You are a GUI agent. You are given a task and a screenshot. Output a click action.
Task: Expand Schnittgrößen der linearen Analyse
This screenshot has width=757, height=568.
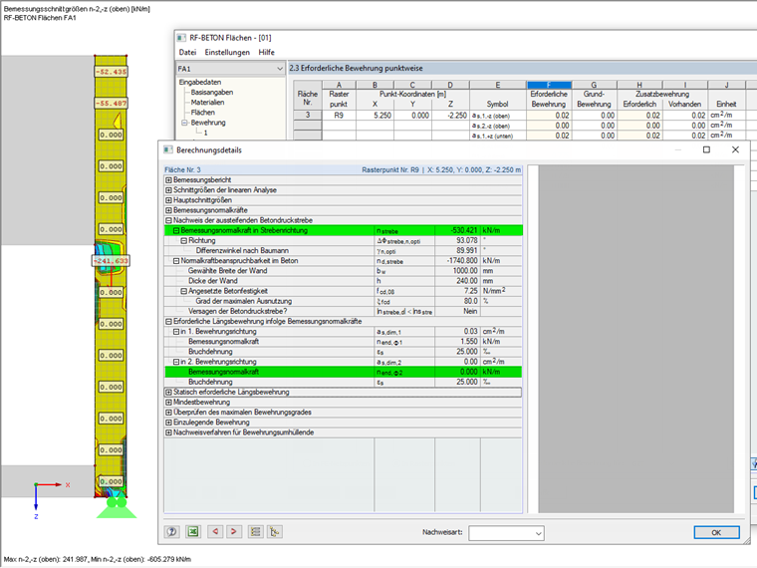pos(168,190)
